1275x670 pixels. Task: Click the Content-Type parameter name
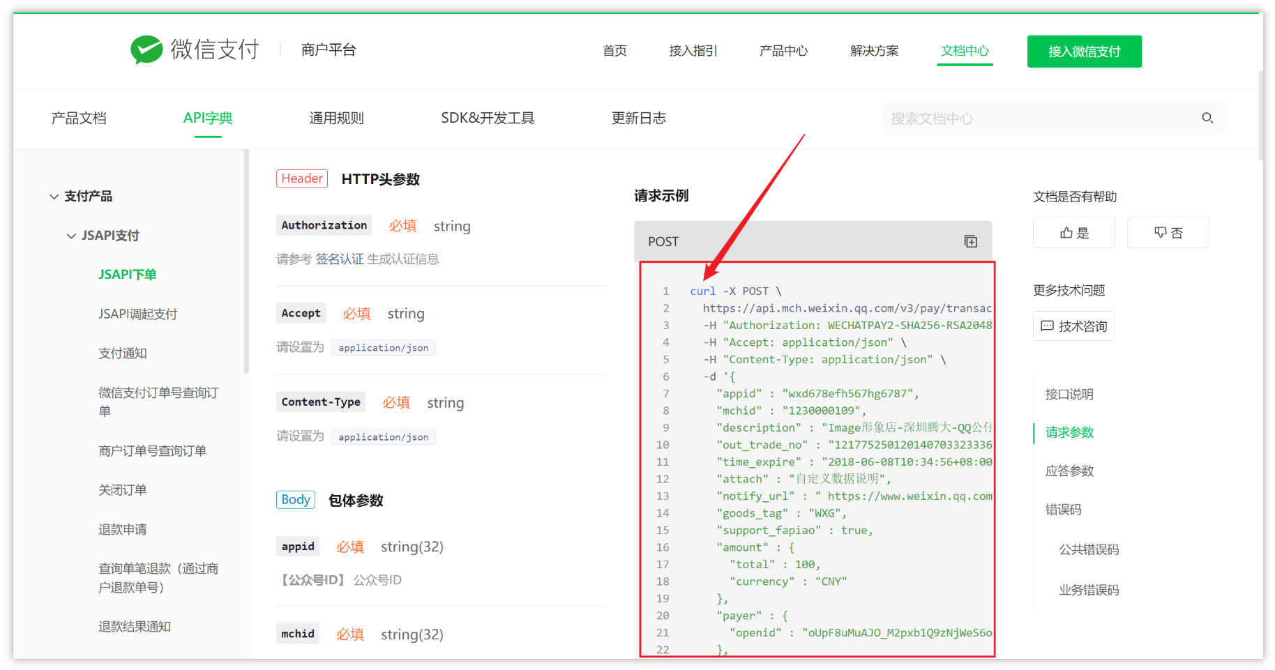(321, 402)
